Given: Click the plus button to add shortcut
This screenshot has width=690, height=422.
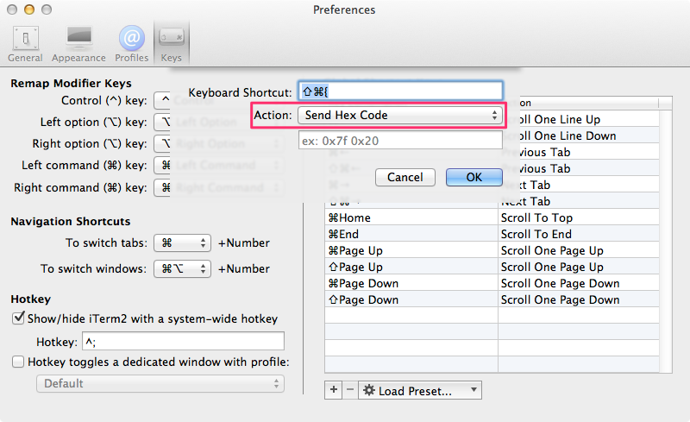Looking at the screenshot, I should 334,390.
